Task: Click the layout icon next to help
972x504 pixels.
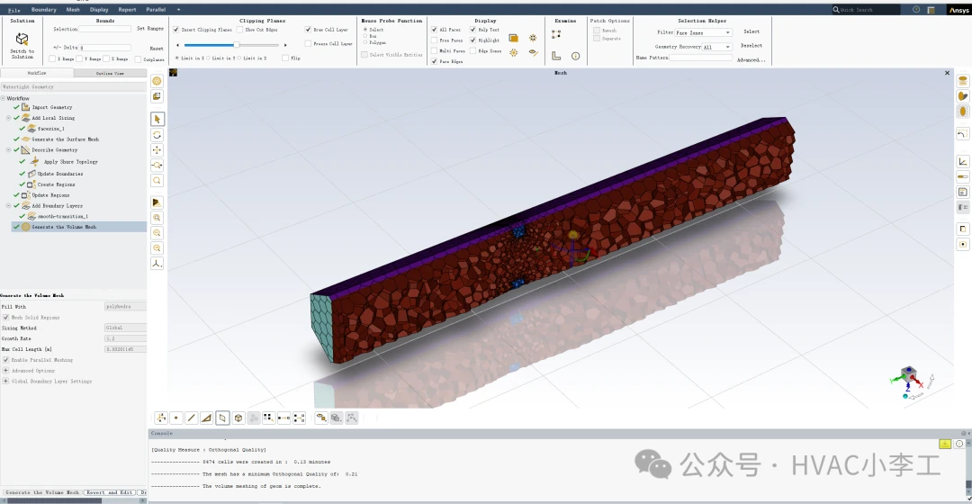Action: tap(931, 9)
